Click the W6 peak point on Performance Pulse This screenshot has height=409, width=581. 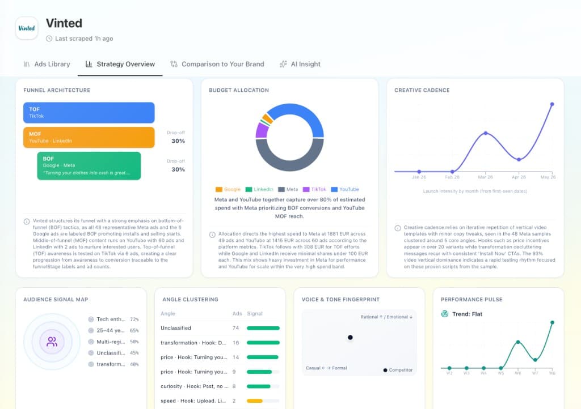tap(518, 342)
